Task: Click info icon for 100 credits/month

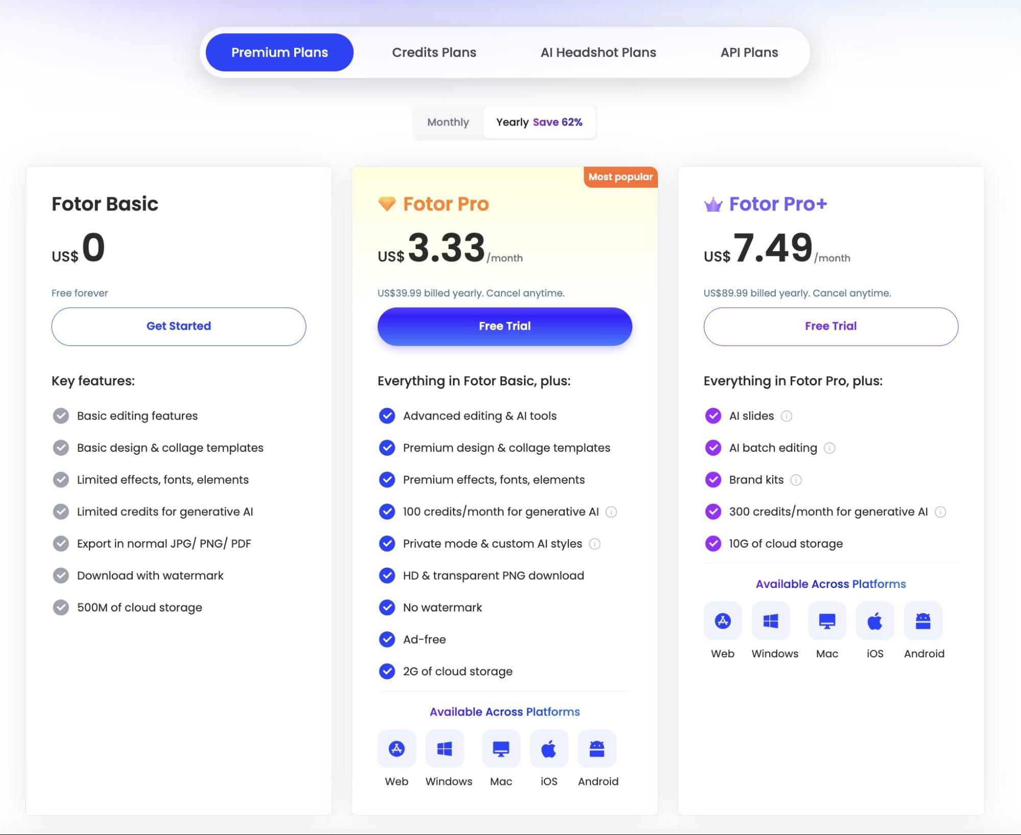Action: click(x=611, y=512)
